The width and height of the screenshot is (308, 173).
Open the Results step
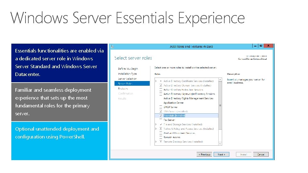coord(122,99)
